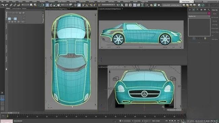Image resolution: width=219 pixels, height=123 pixels.
Task: Click the green checkmark toolbar icon
Action: pos(203,5)
